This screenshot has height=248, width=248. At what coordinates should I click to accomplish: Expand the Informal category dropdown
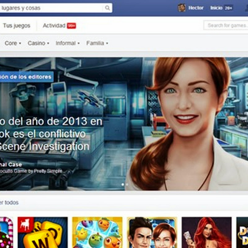pyautogui.click(x=68, y=43)
